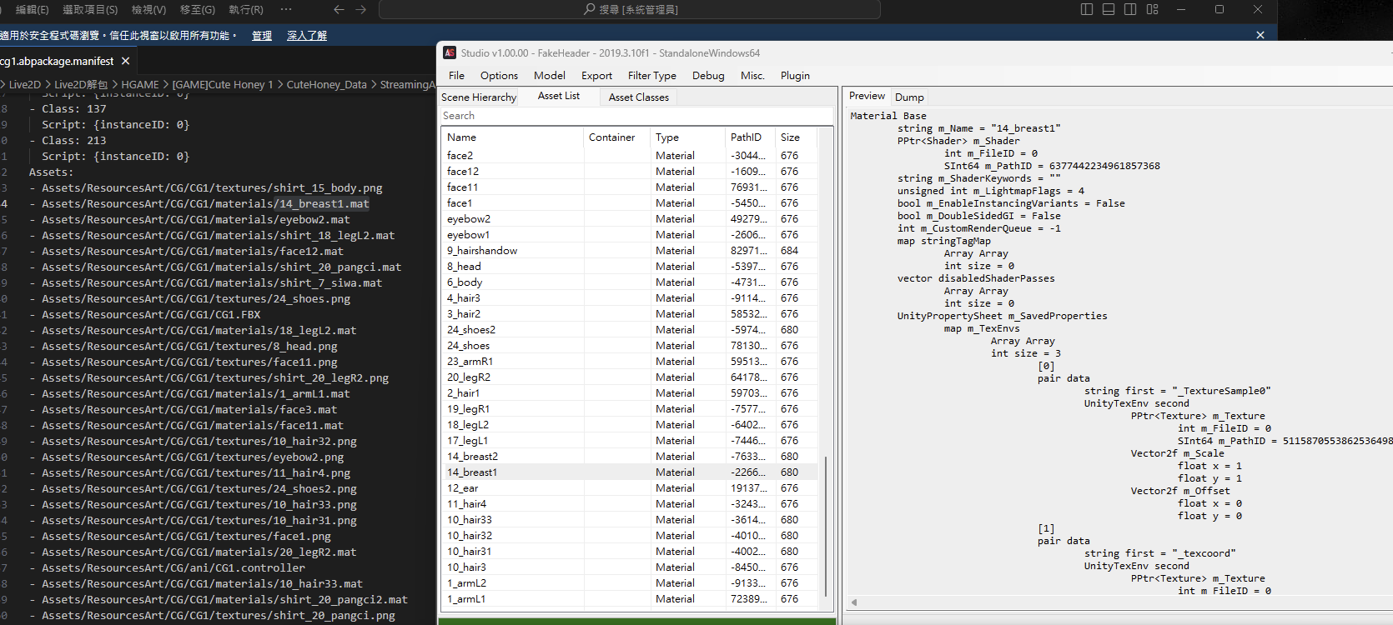
Task: Open the Plugin menu in Studio
Action: click(795, 75)
